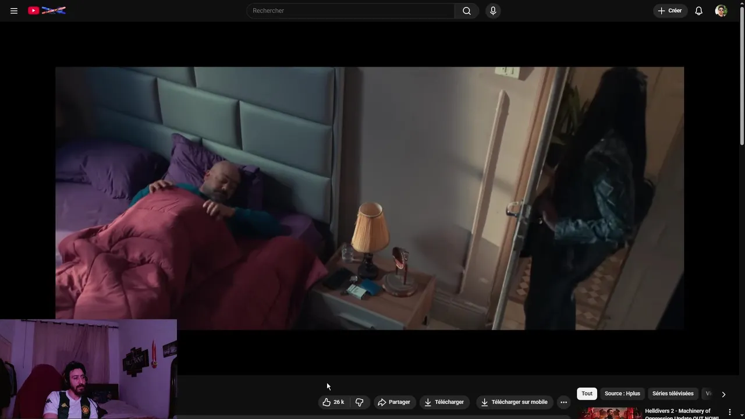Viewport: 745px width, 419px height.
Task: Open the hamburger guide menu
Action: (14, 10)
